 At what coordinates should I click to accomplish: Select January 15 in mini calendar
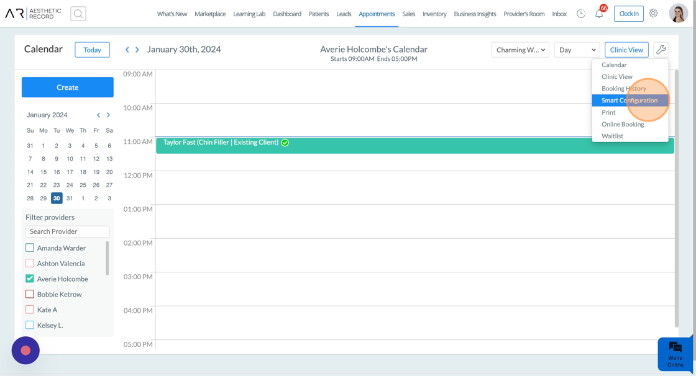[x=43, y=172]
